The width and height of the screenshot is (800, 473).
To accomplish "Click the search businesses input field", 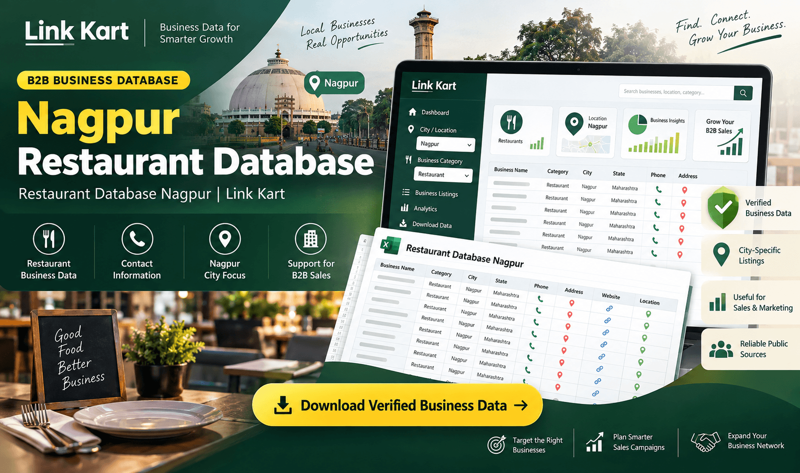I will (676, 92).
